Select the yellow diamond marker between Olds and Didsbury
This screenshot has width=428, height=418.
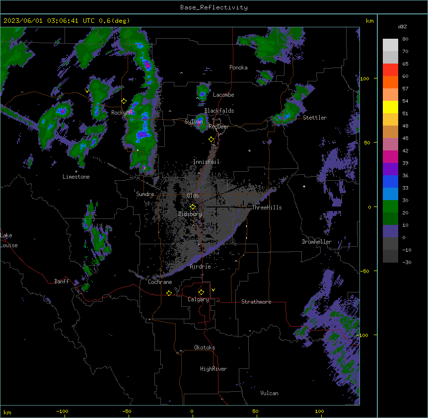point(193,207)
